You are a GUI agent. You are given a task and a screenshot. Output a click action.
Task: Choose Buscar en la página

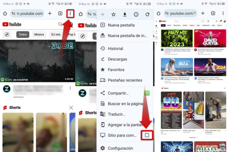[x=125, y=104]
